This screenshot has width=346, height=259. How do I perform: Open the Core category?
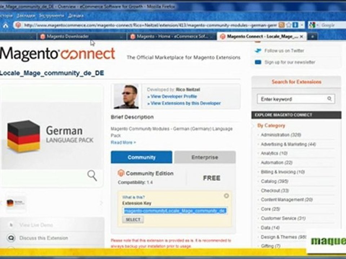(270, 209)
